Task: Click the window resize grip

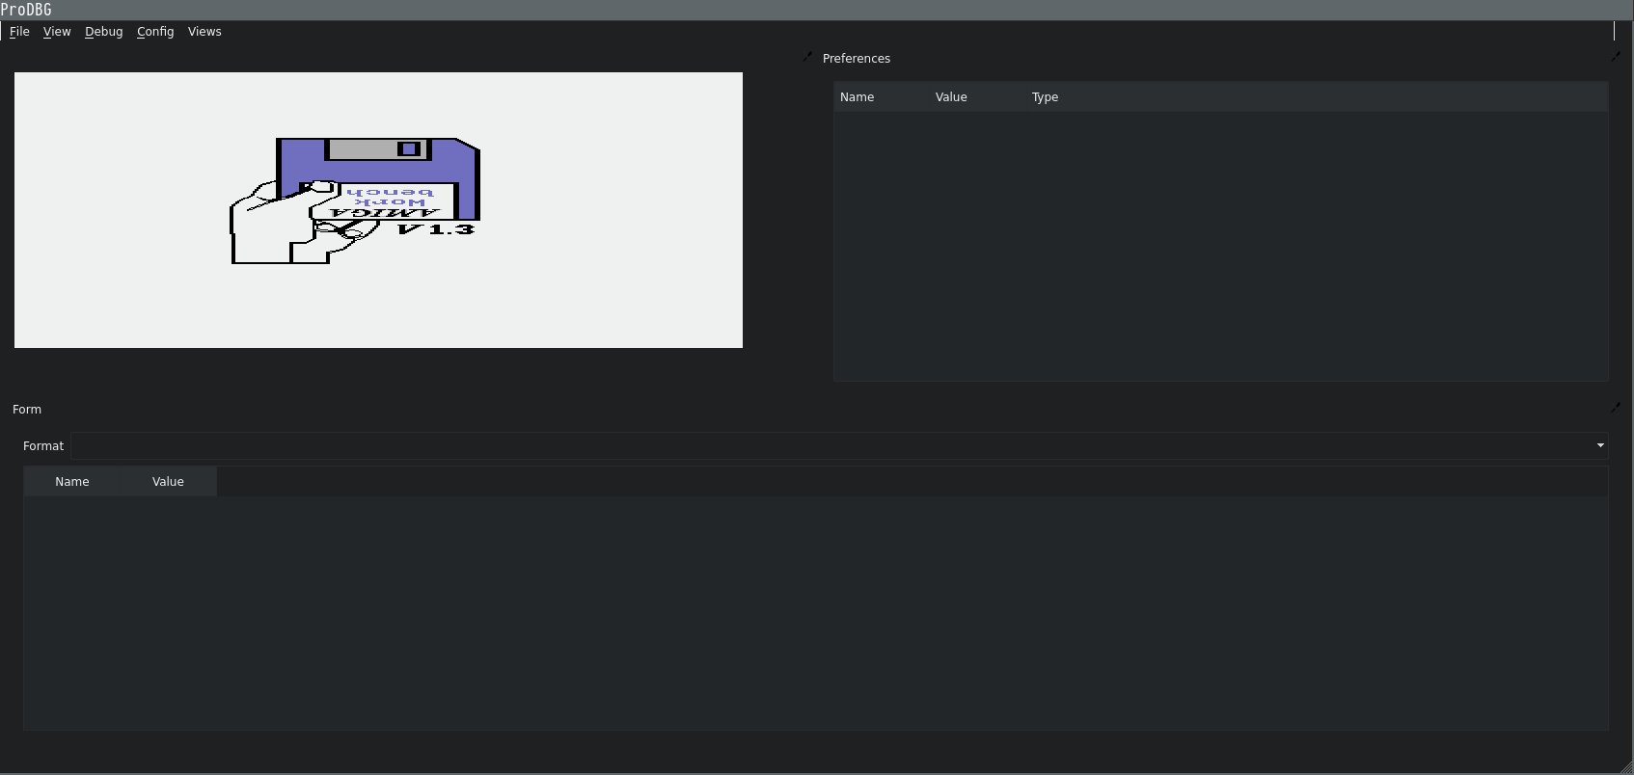Action: point(1625,766)
